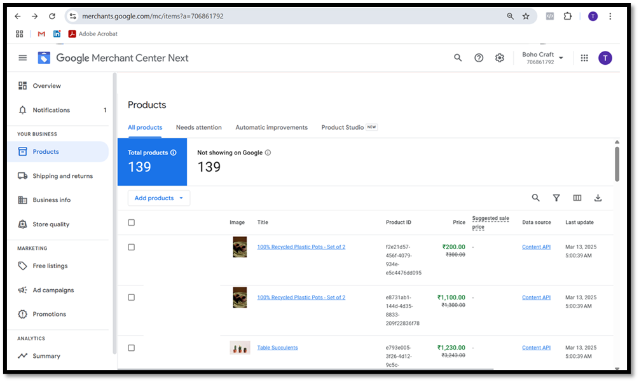Open the ₹200.00 Recycled Plastic Pots title link
The image size is (639, 382).
tap(301, 247)
